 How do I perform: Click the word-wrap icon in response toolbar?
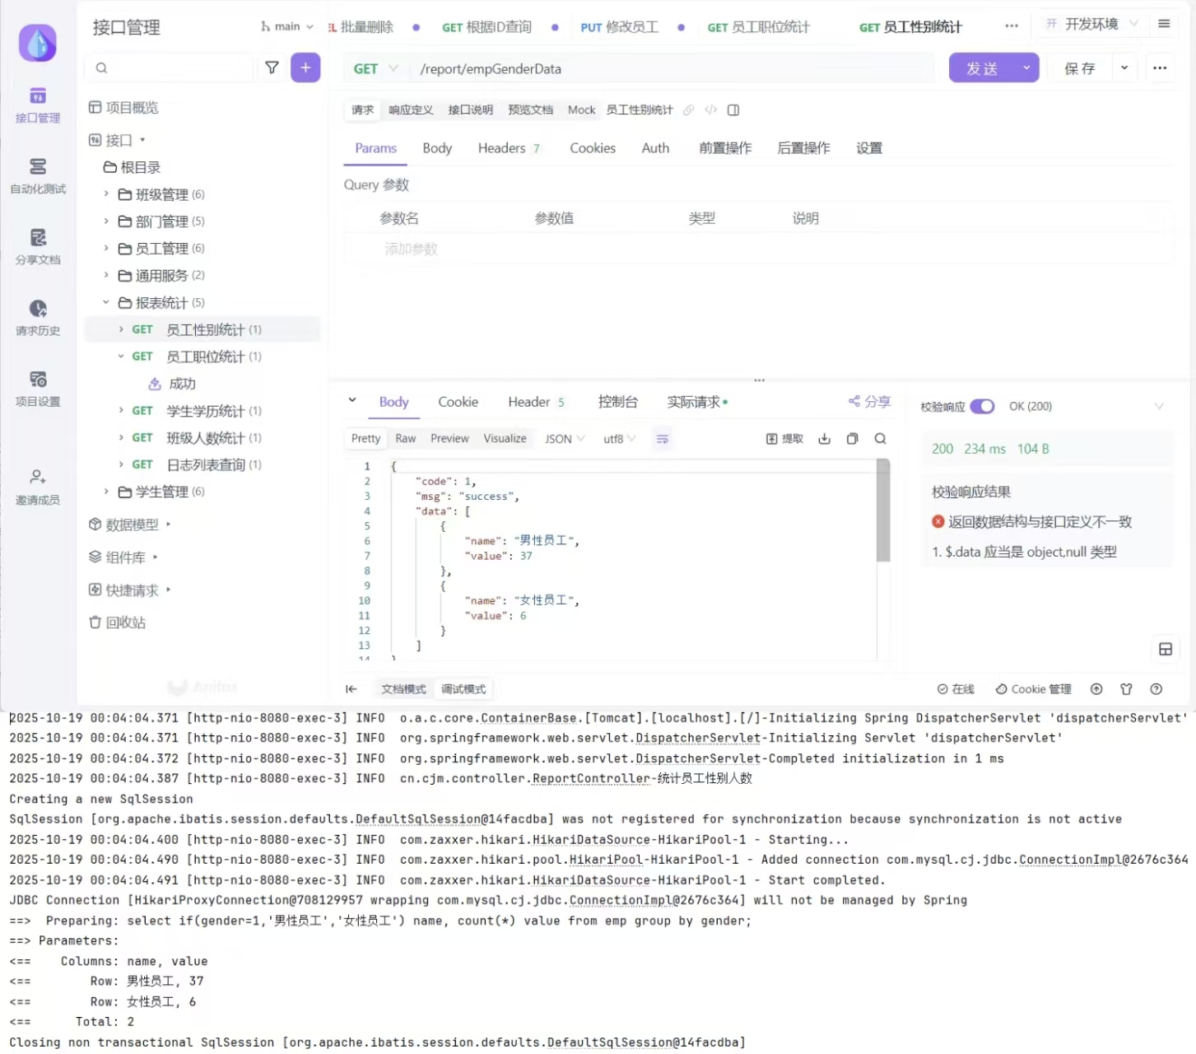click(x=662, y=439)
